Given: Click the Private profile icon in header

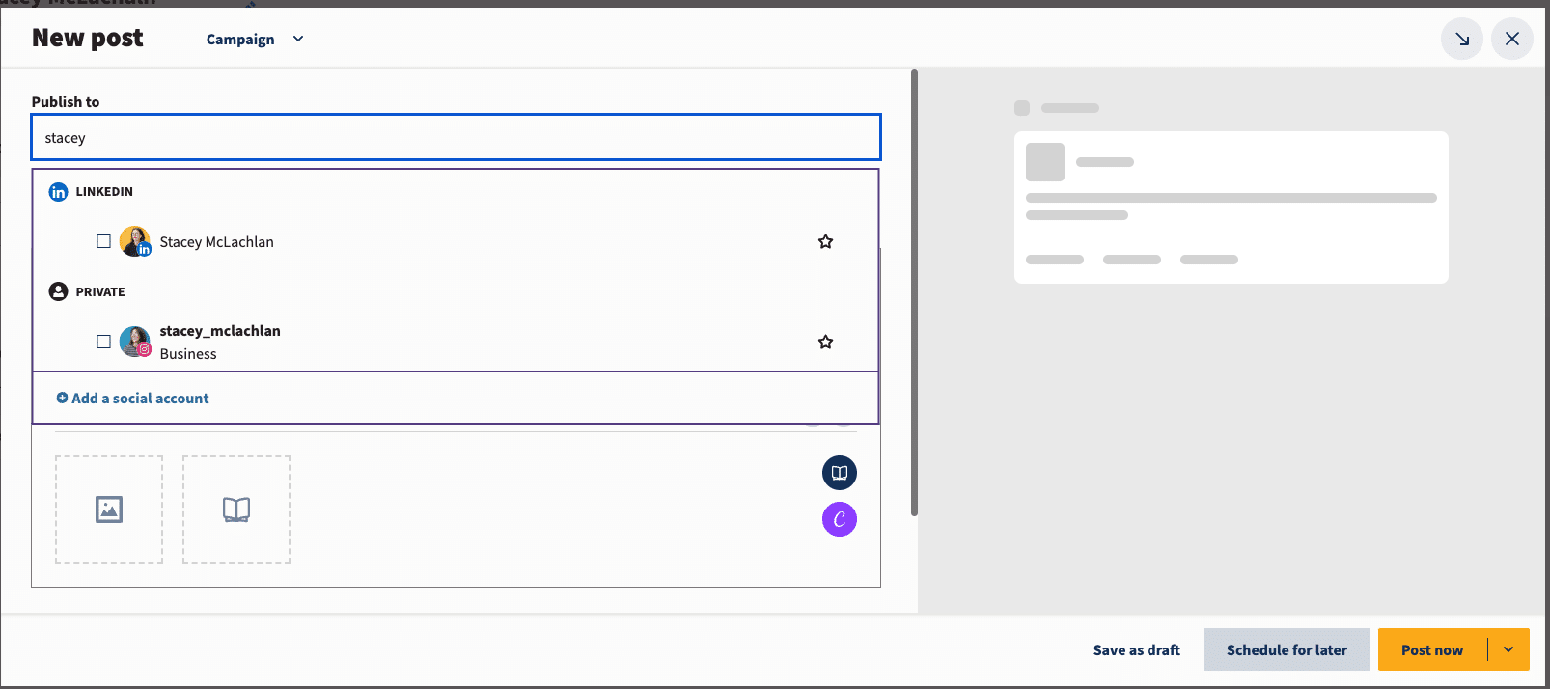Looking at the screenshot, I should pos(58,291).
